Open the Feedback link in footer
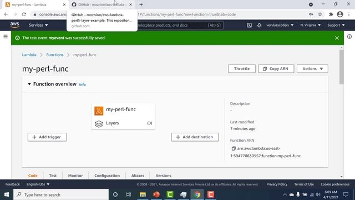355x200 pixels. pos(12,184)
